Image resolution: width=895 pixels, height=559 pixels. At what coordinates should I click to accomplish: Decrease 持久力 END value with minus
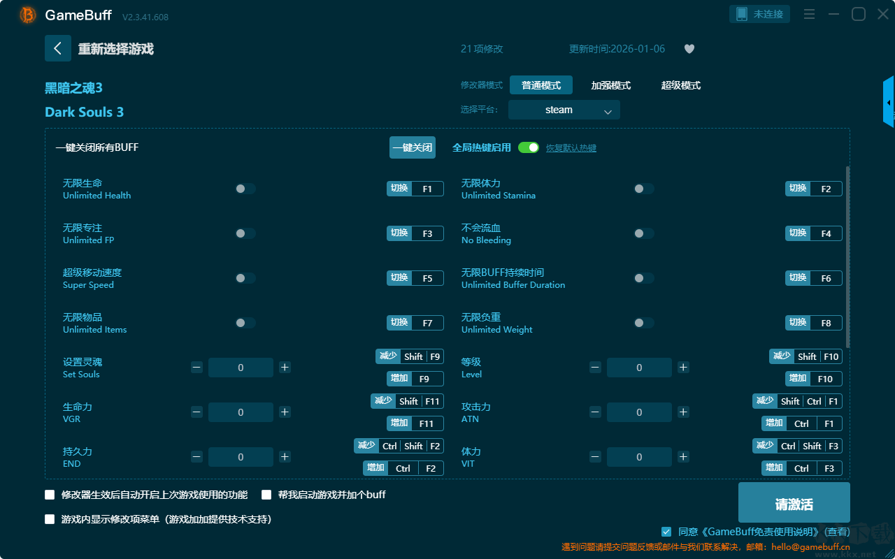coord(196,457)
